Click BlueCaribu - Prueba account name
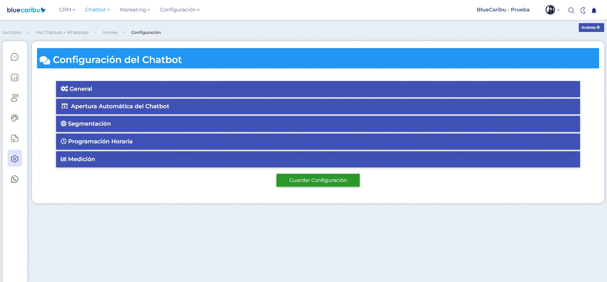 coord(503,10)
